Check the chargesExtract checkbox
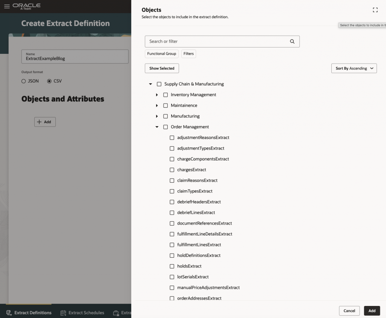The width and height of the screenshot is (386, 318). click(x=172, y=170)
